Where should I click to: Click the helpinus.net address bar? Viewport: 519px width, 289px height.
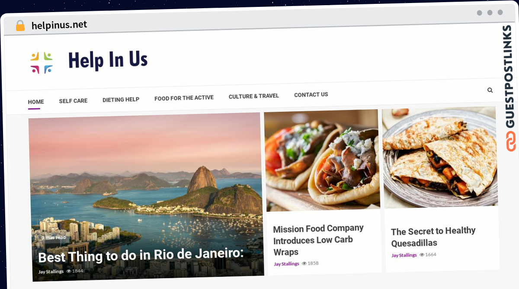point(59,25)
